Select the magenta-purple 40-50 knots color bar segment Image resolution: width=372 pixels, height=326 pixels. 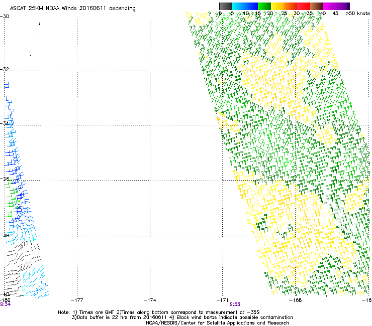(336, 6)
